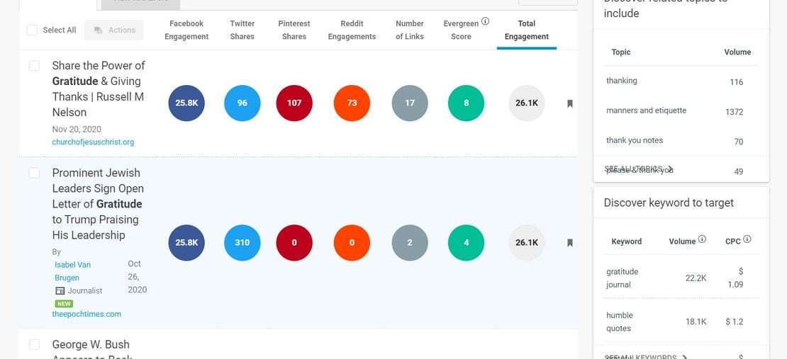Screen dimensions: 787x359
Task: Open the Evergreen Score info icon
Action: 485,21
